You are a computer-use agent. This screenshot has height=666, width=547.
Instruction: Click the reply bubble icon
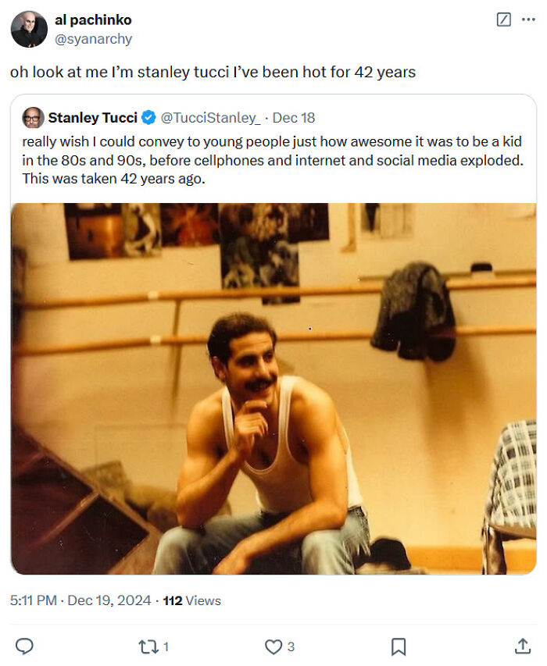pyautogui.click(x=26, y=646)
